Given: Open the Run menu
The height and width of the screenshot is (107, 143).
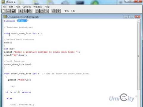Looking at the screenshot, I should point(18,7).
